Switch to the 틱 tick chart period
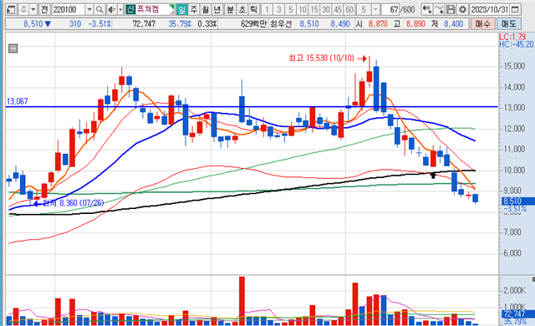Image resolution: width=535 pixels, height=326 pixels. coord(253,9)
